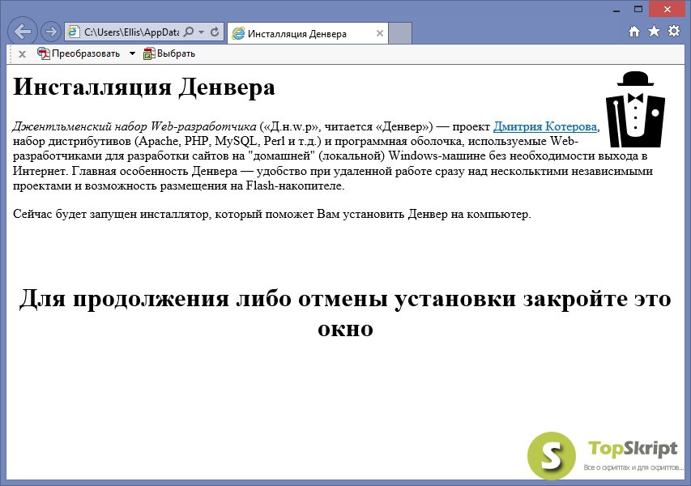
Task: Click the Denver gentleman logo image
Action: coord(635,109)
